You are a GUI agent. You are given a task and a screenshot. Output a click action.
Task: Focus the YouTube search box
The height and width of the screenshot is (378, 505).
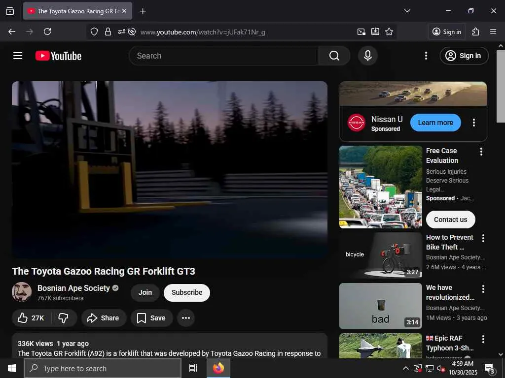pos(224,56)
